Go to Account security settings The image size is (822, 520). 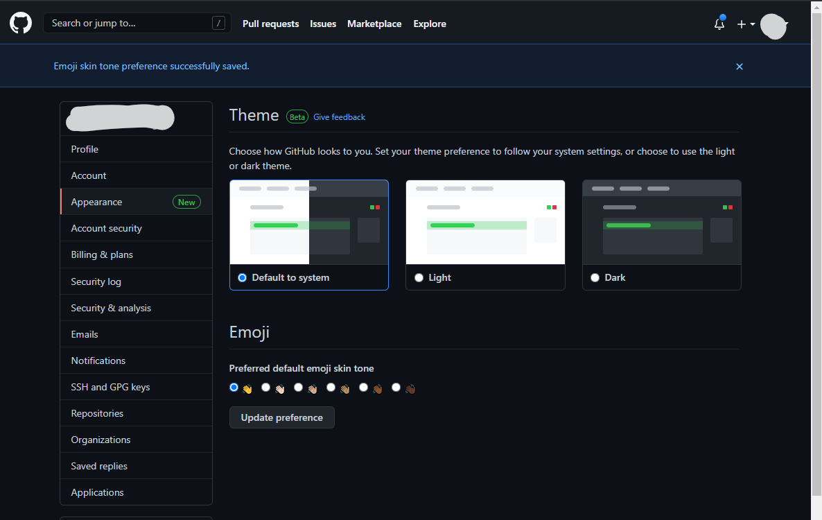coord(137,229)
